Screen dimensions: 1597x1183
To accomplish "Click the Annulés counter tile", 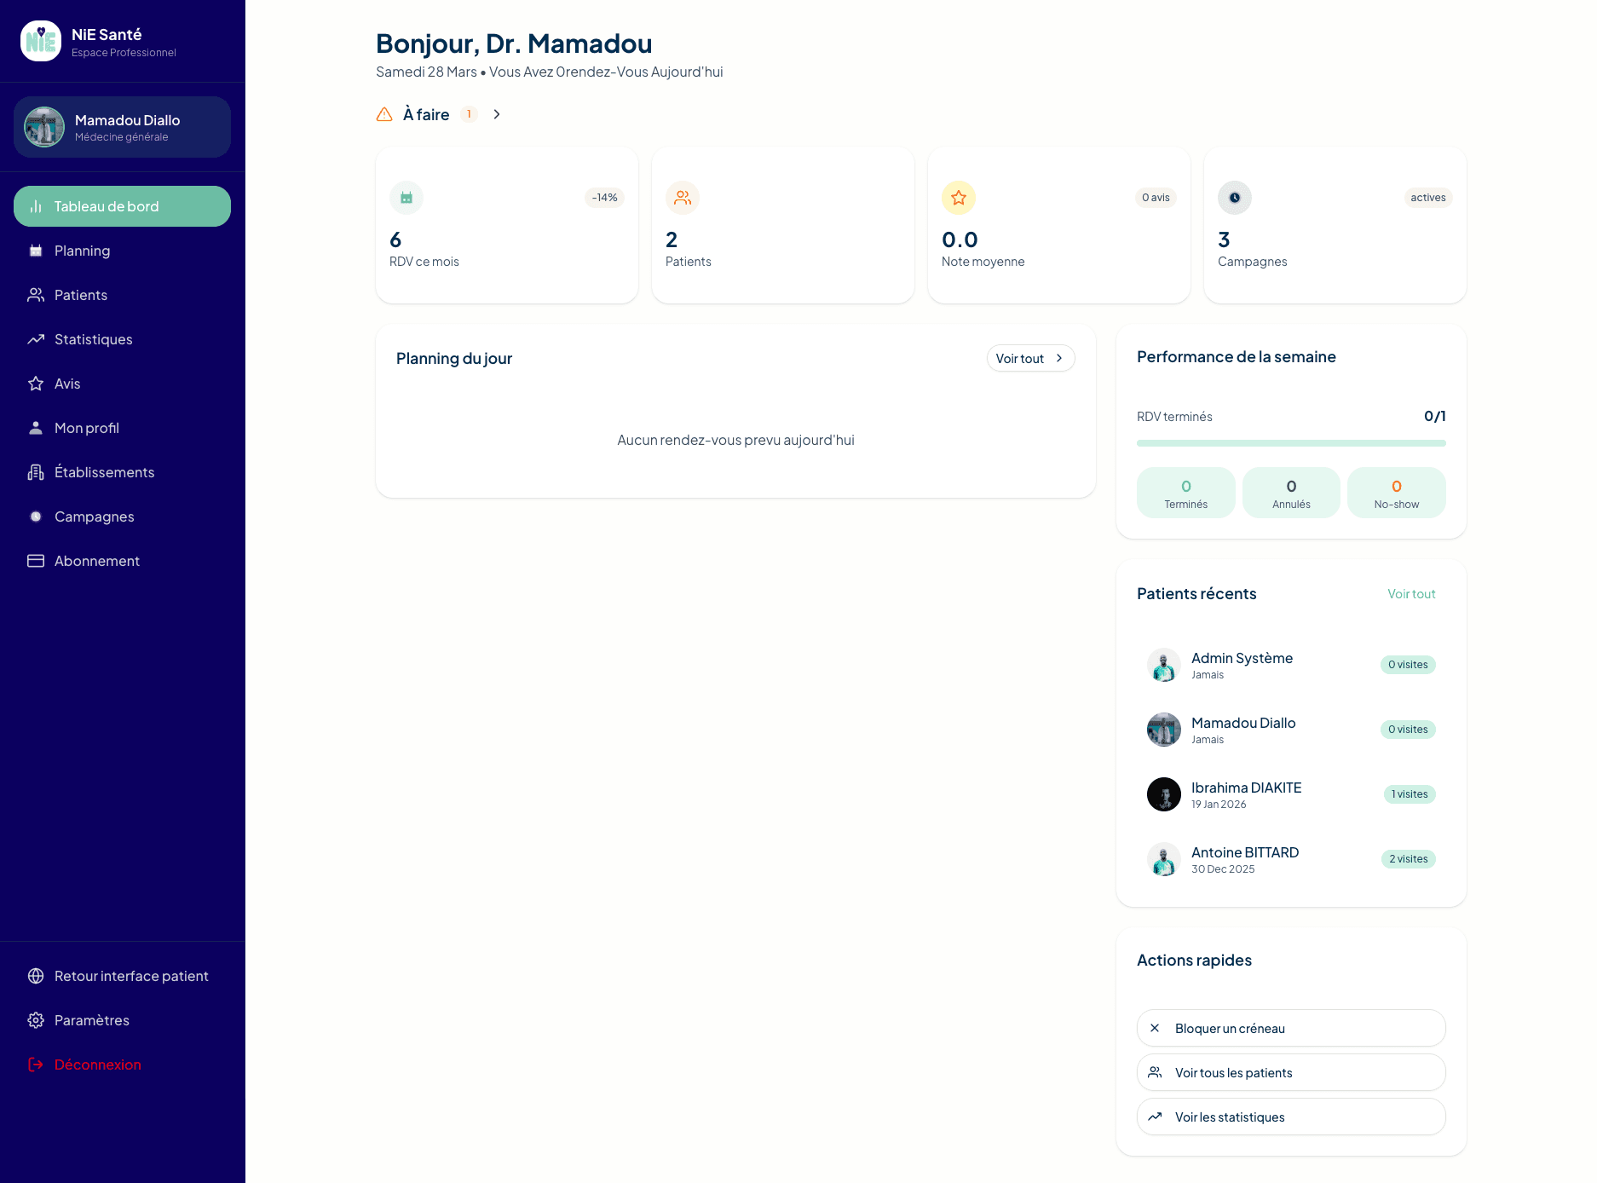I will coord(1291,493).
